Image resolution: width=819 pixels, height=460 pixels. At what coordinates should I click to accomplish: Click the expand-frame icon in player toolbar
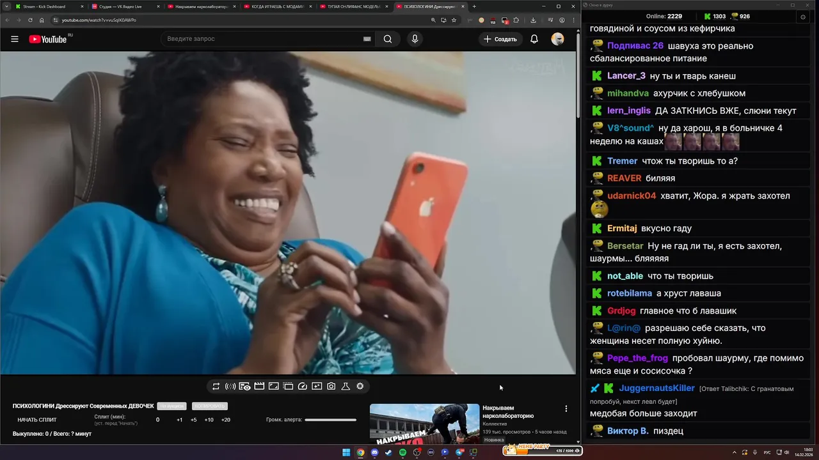pos(273,387)
